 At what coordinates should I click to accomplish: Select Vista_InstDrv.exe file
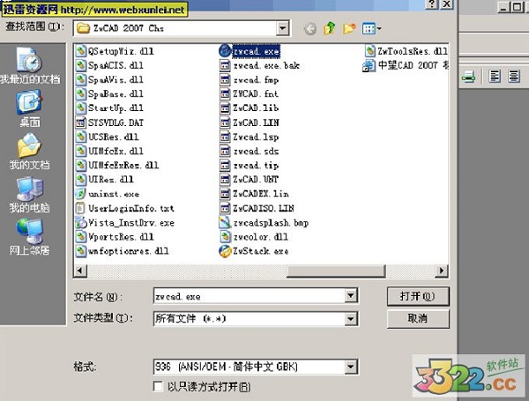(125, 223)
